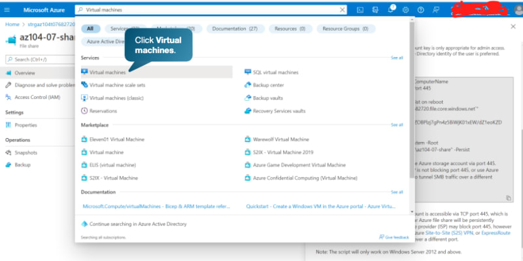Viewport: 523px width, 261px height.
Task: Click the Recovery Services vaults icon
Action: coord(248,111)
